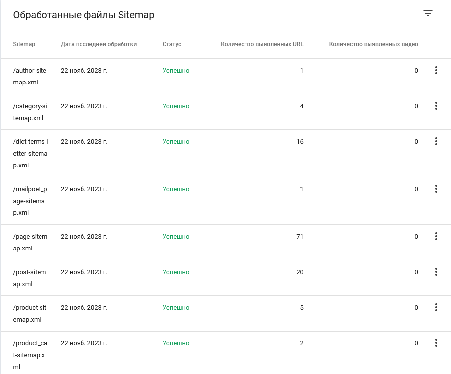The height and width of the screenshot is (374, 451).
Task: Sort by Sitemap column header
Action: tap(24, 44)
